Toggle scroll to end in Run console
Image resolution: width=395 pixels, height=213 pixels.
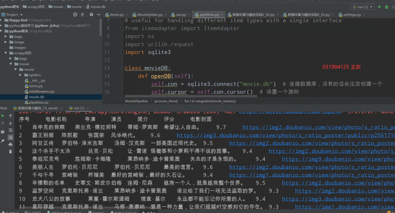[11, 137]
